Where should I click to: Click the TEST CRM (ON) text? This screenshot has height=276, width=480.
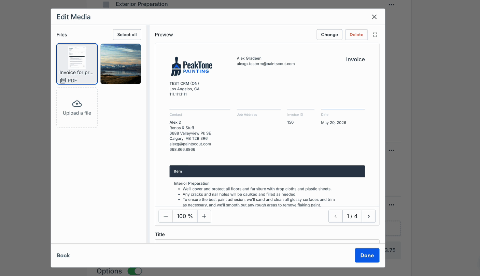pyautogui.click(x=184, y=83)
